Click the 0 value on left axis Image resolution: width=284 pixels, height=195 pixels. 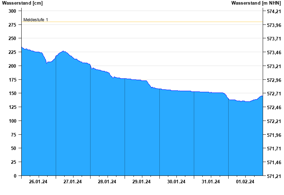pos(15,176)
